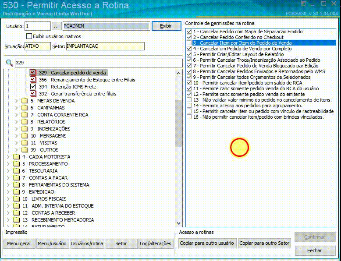Expand the 4 - CAIXA MOTORISTA node
341x261 pixels.
[x=8, y=157]
